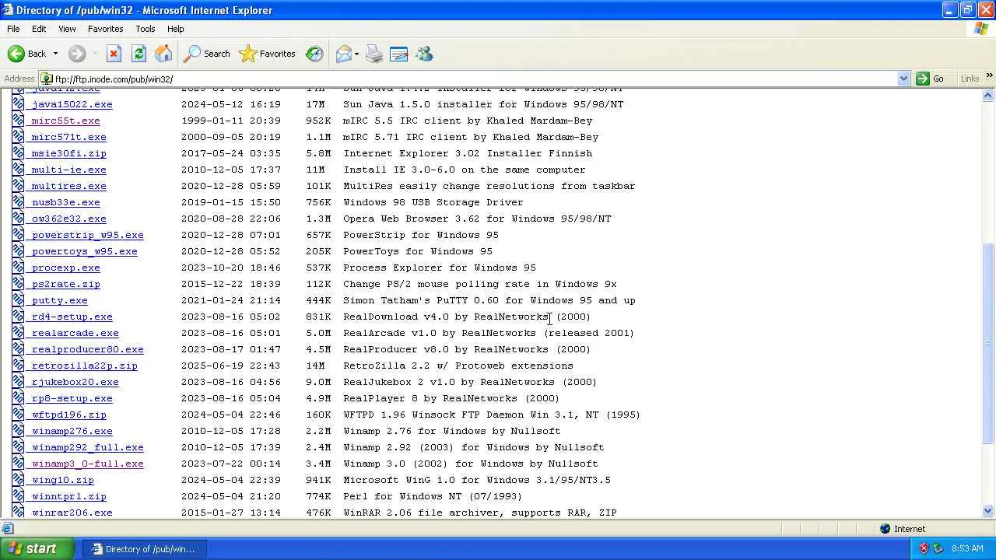The image size is (996, 560).
Task: Click the file icon beside wftpd196.zip
Action: coord(18,415)
